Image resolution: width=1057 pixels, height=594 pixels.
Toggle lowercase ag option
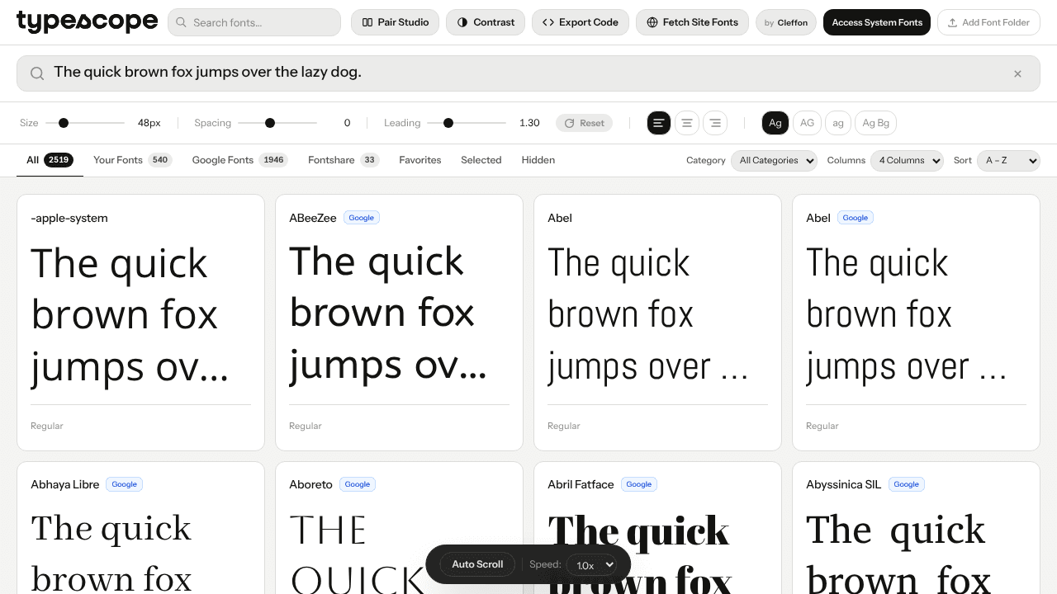[x=838, y=123]
